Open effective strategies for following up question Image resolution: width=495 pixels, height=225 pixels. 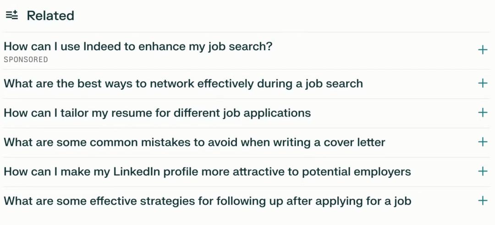[x=208, y=201]
